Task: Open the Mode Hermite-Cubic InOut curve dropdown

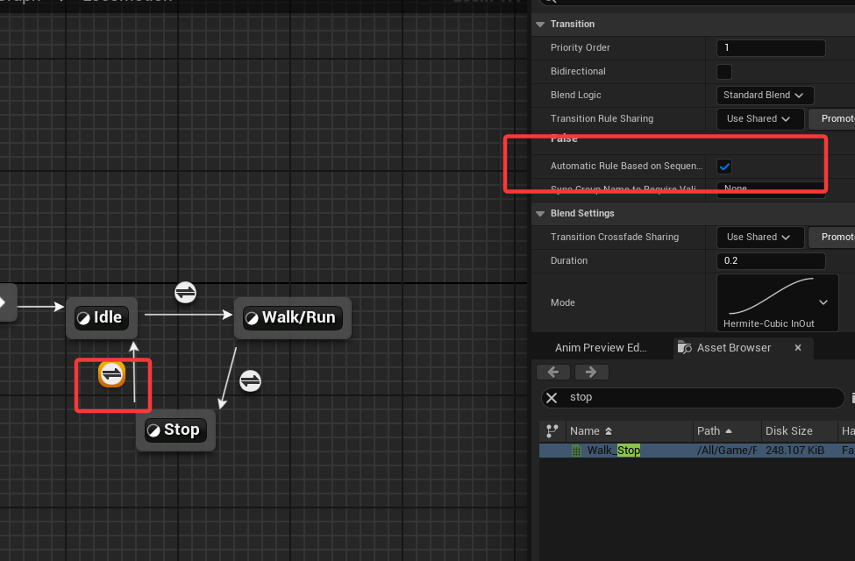Action: point(777,302)
